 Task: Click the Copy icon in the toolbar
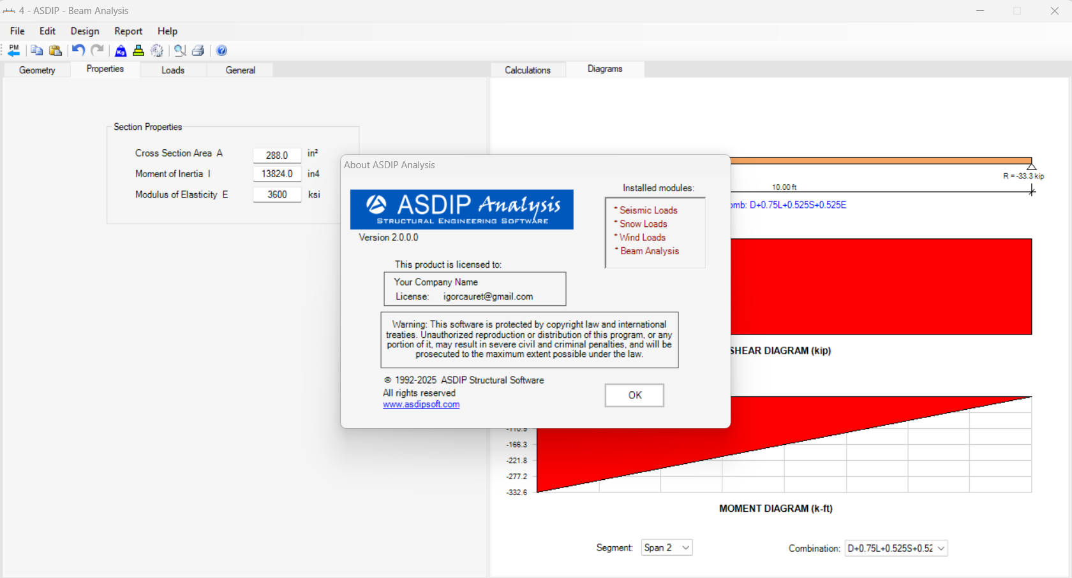click(x=36, y=50)
